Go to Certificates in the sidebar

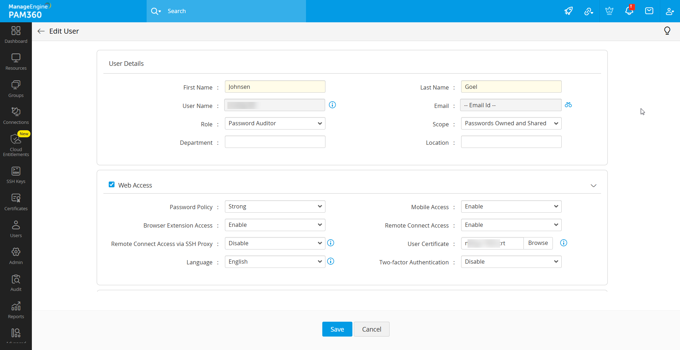tap(16, 202)
